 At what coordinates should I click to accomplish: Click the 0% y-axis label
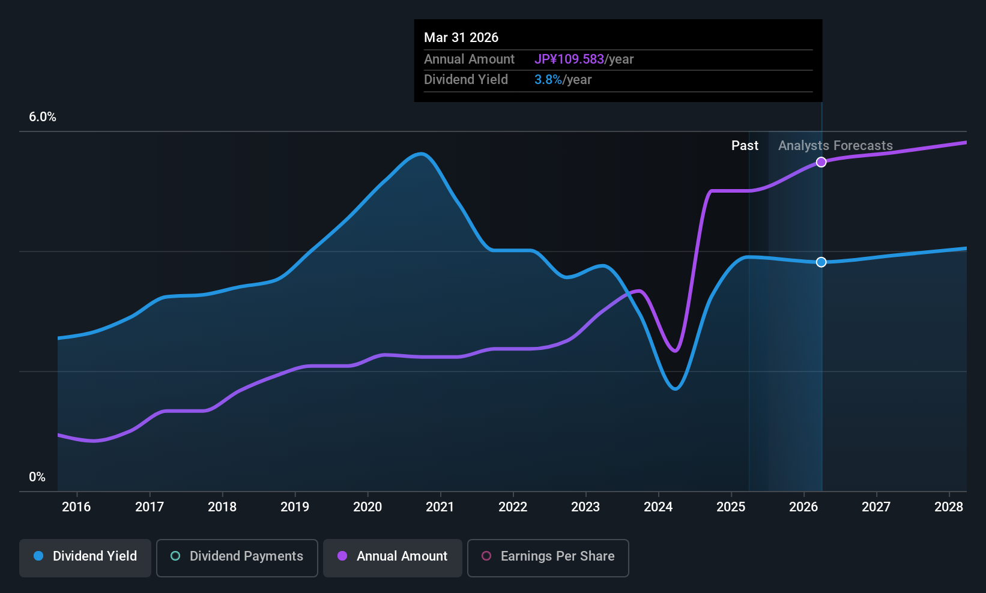point(37,477)
